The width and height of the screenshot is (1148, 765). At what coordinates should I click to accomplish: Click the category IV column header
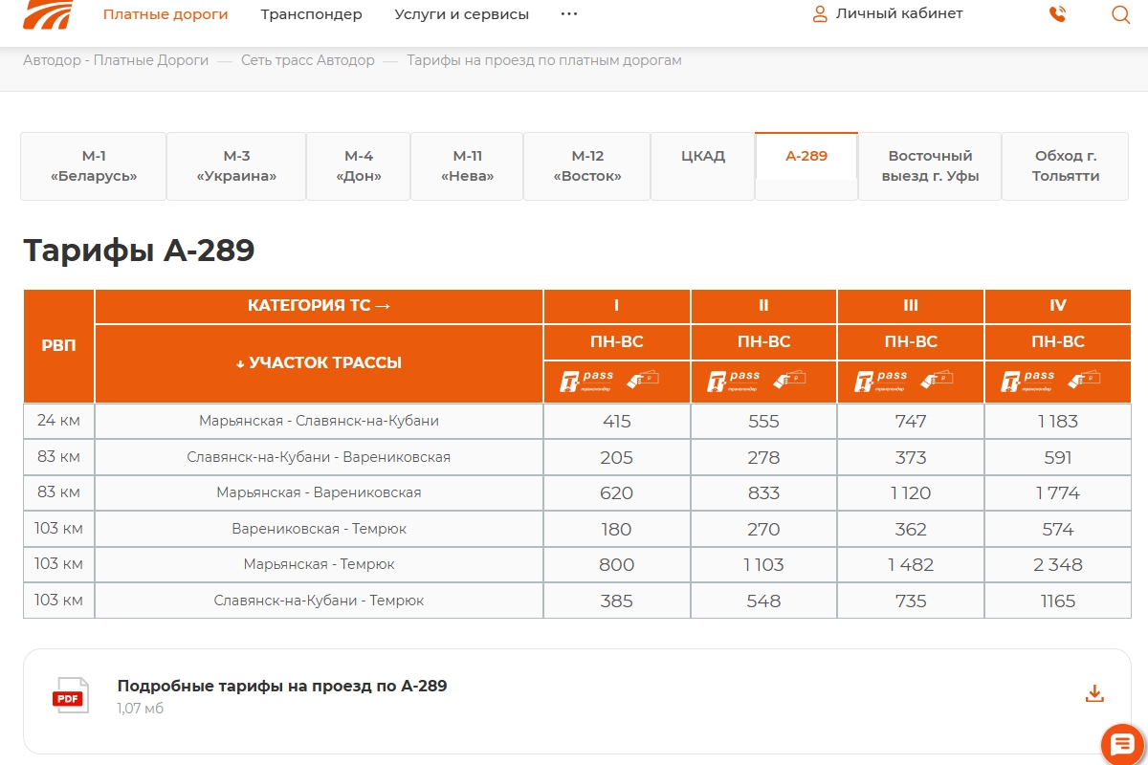(1058, 306)
